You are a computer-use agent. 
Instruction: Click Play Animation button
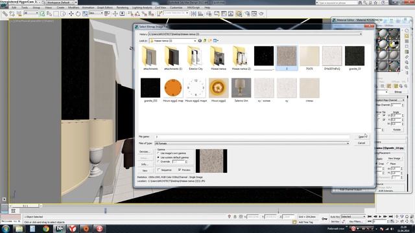coord(380,217)
